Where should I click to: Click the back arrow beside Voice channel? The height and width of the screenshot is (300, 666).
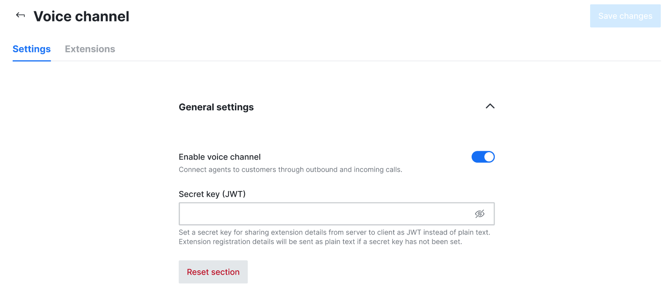point(20,15)
